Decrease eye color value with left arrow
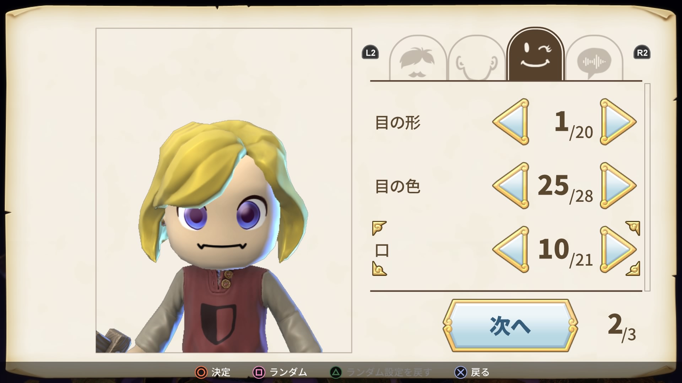Screen dimensions: 682x383 (511, 185)
